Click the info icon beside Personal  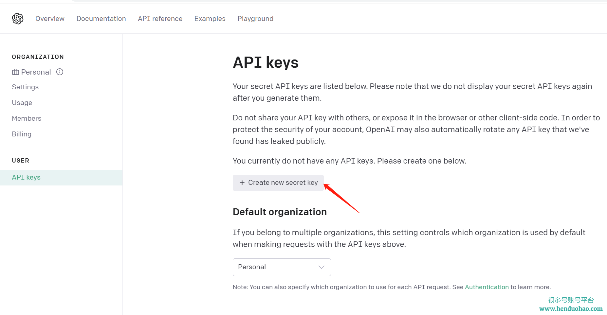pyautogui.click(x=60, y=72)
